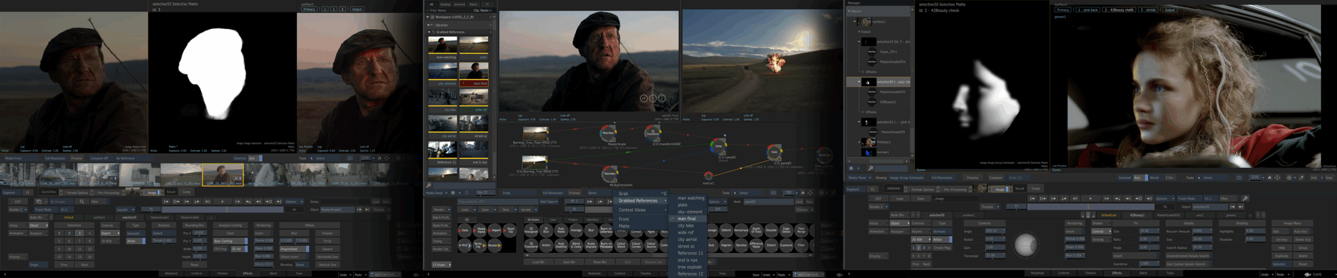This screenshot has height=278, width=1337.
Task: Toggle the Auto-Caching button
Action: point(230,241)
